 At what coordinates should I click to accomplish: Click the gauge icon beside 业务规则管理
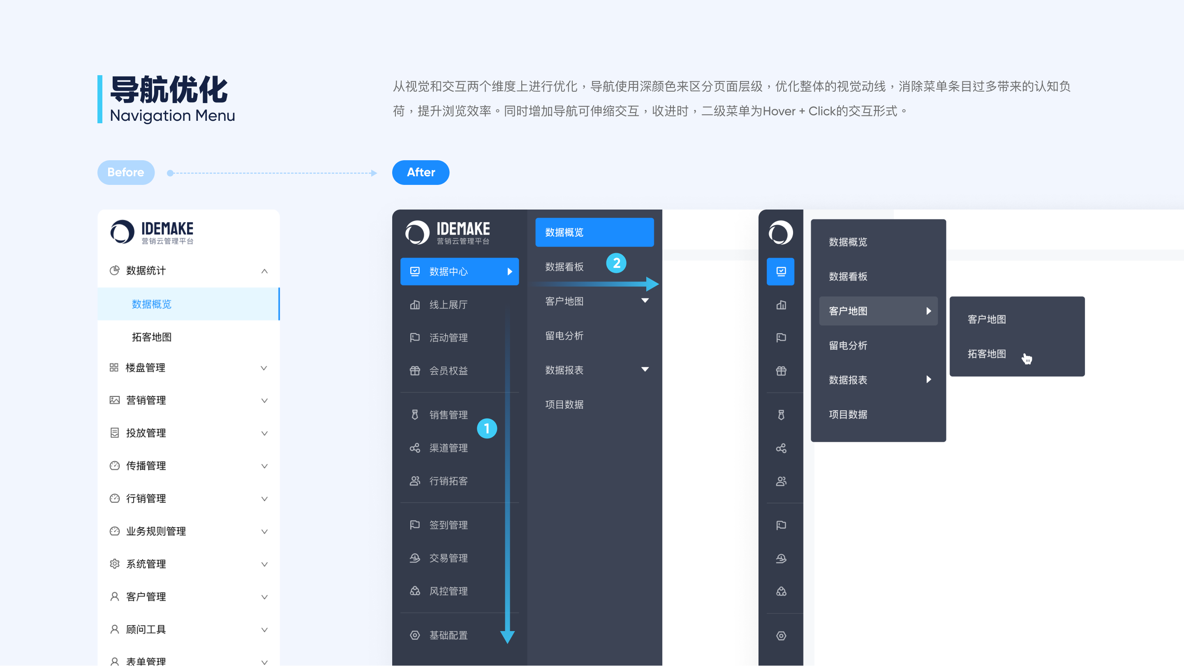pos(114,531)
